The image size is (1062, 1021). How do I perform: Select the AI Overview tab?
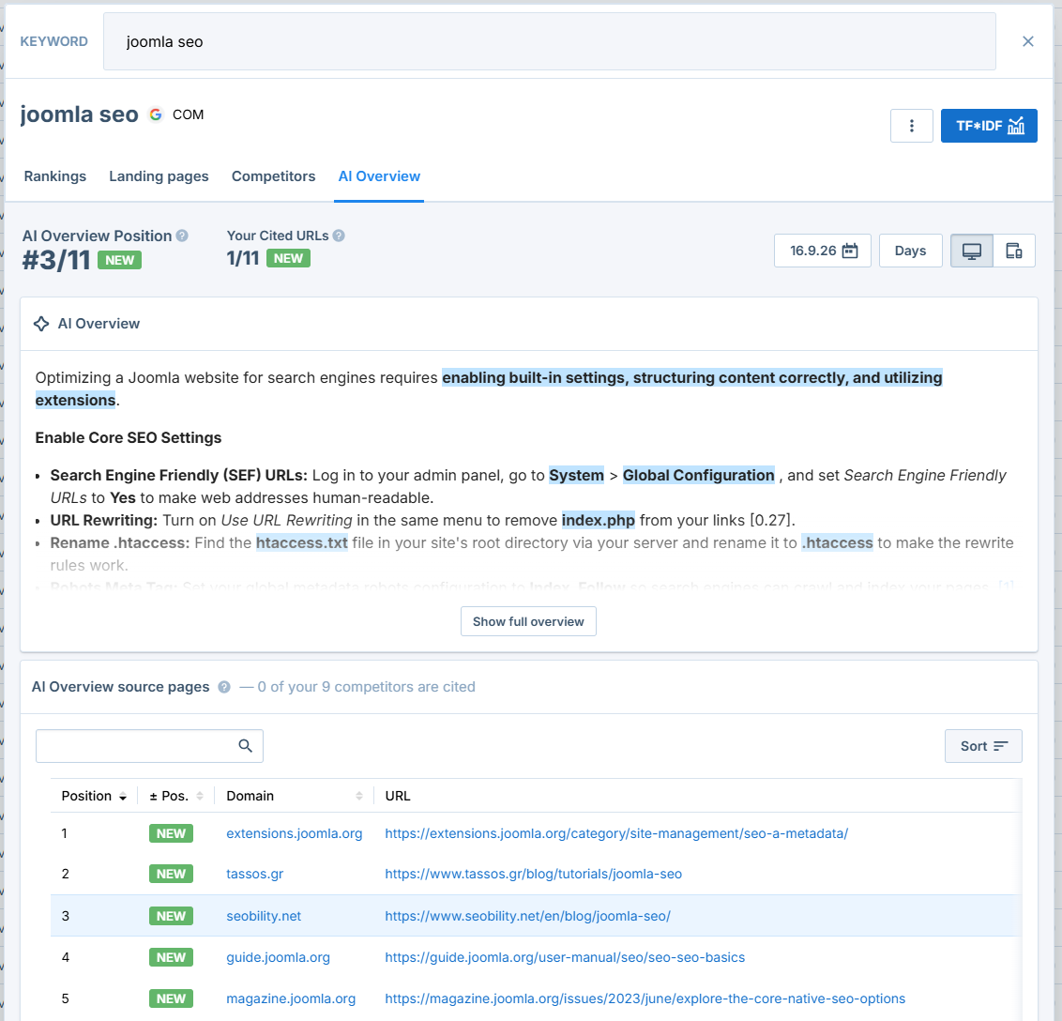379,176
